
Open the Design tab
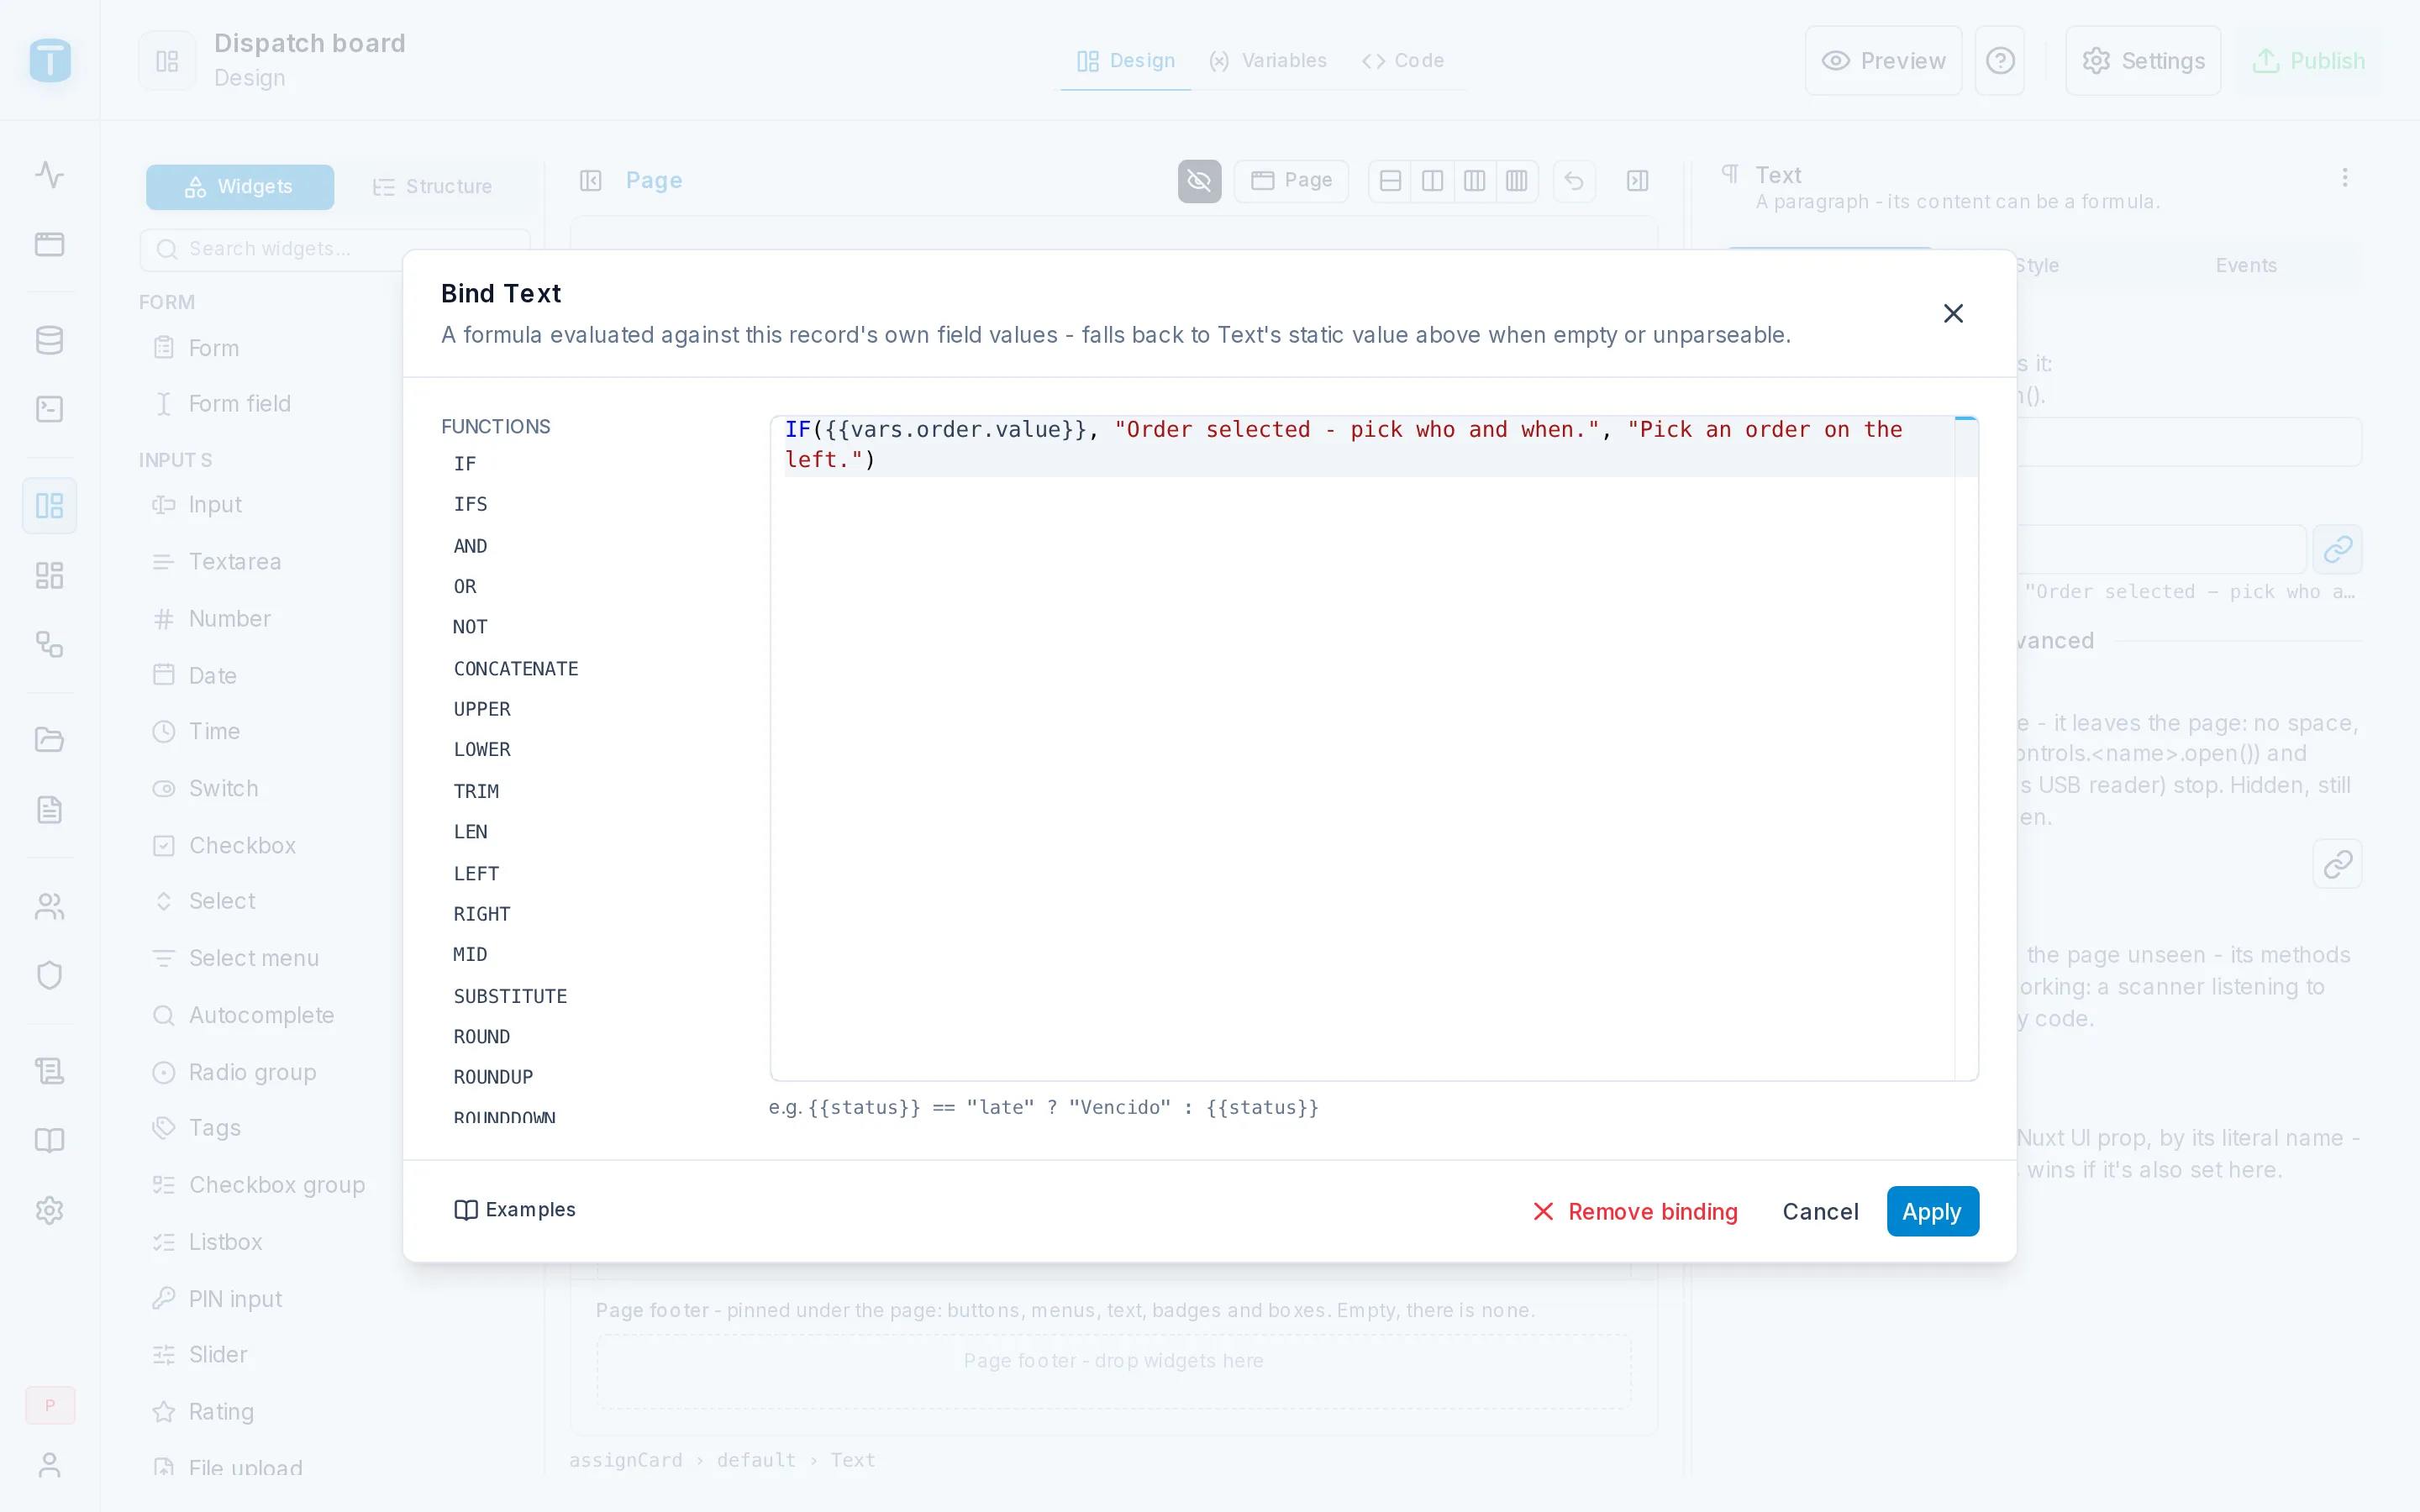click(x=1125, y=60)
